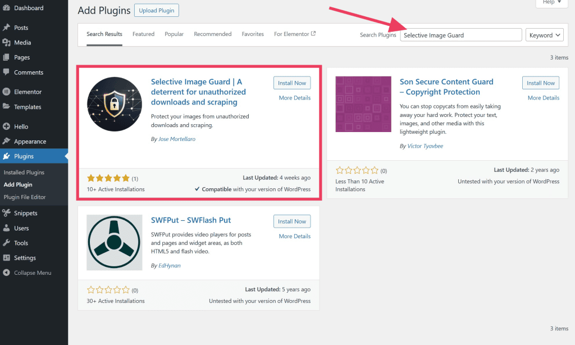Open Elementor via its sidebar icon
The image size is (575, 345).
[6, 92]
